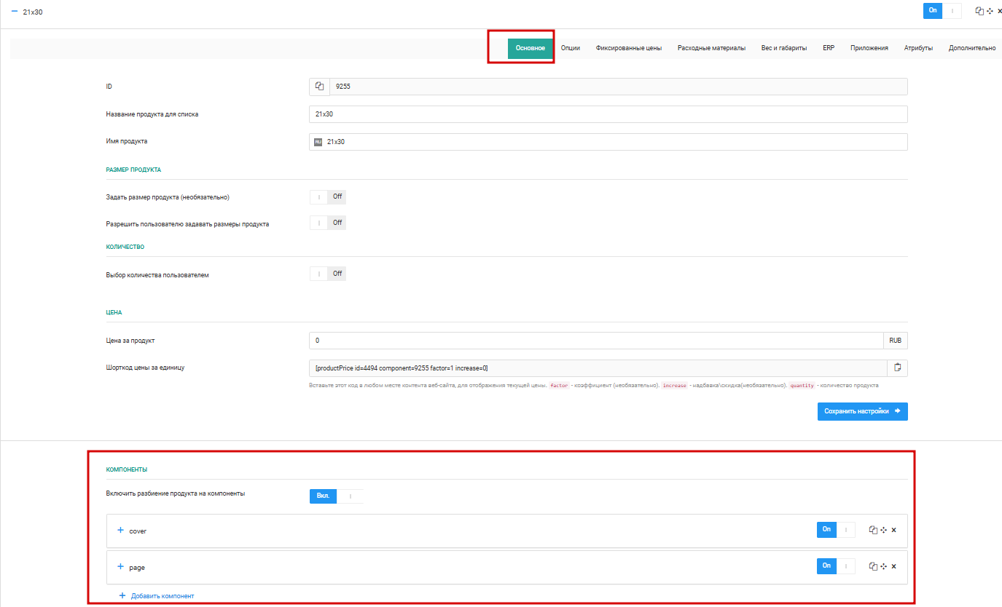Click the ЦЕНА section heading
Screen dimensions: 1002x607
[114, 312]
